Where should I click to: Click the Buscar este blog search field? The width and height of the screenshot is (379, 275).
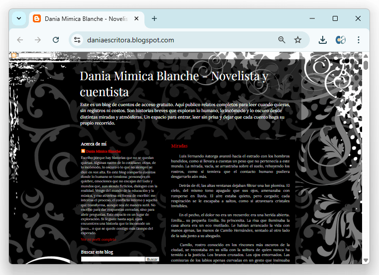coord(113,259)
